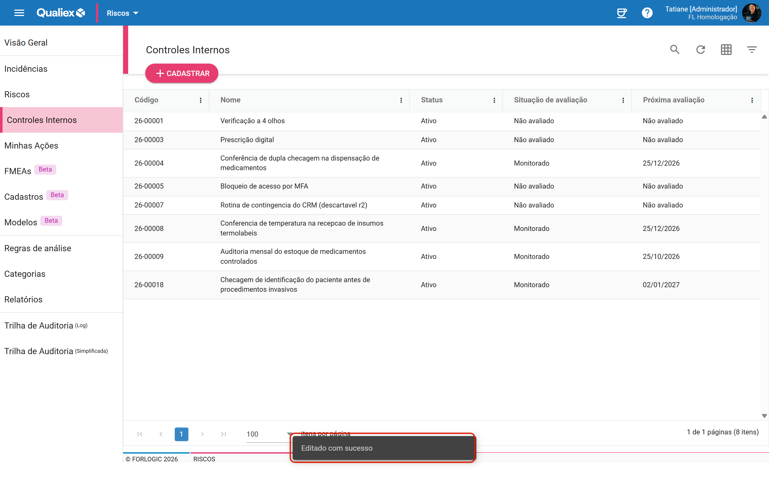
Task: Expand the Riscos module dropdown
Action: (122, 13)
